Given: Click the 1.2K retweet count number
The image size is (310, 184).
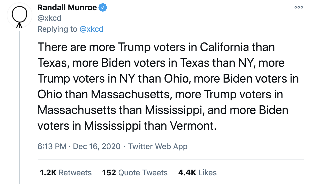Looking at the screenshot, I should (x=48, y=173).
